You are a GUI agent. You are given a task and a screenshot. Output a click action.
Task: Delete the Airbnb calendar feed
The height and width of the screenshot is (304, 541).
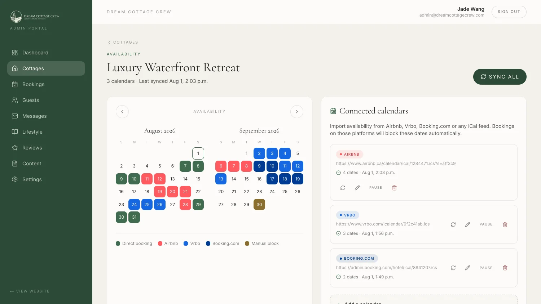[x=394, y=188]
